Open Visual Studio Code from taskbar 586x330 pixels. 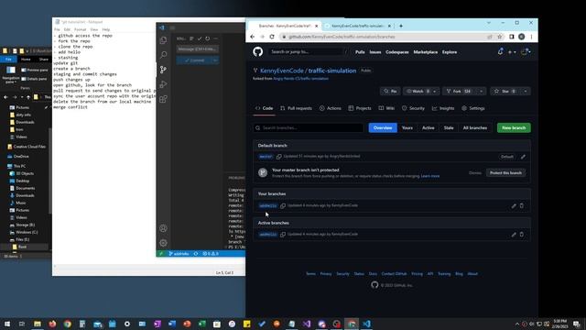pos(366,324)
